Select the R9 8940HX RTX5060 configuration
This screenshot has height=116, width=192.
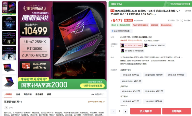click(155, 45)
